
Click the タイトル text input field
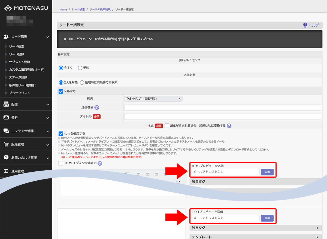(222, 117)
